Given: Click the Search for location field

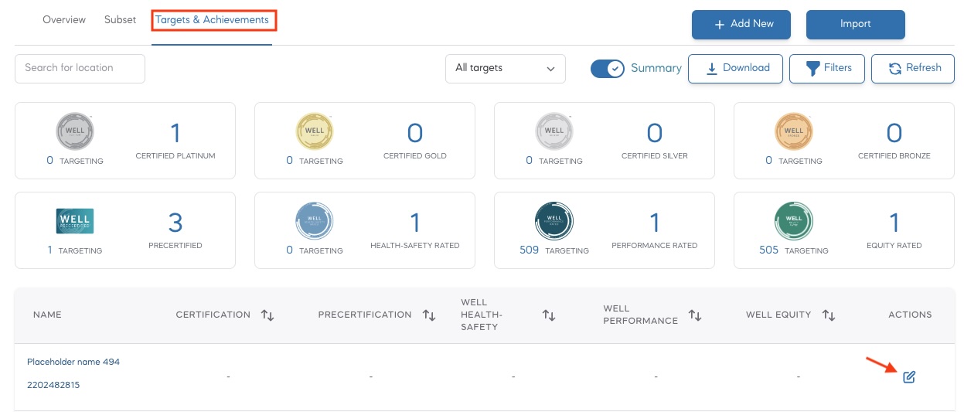Looking at the screenshot, I should click(80, 68).
